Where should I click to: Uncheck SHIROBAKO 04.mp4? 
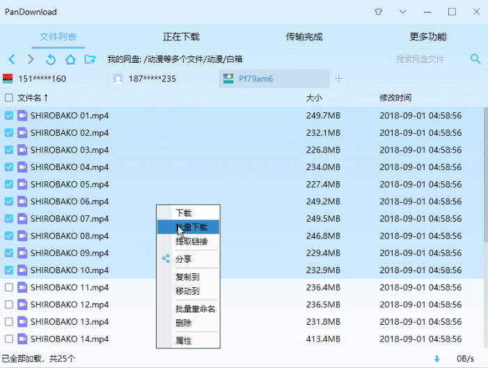(9, 167)
